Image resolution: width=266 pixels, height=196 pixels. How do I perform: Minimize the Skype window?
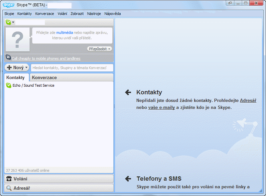238,3
